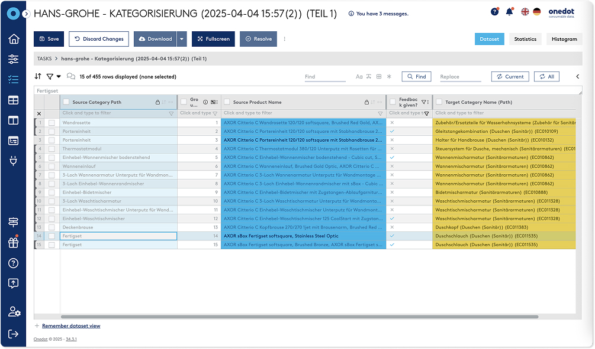Click the Discard Changes button

(99, 39)
